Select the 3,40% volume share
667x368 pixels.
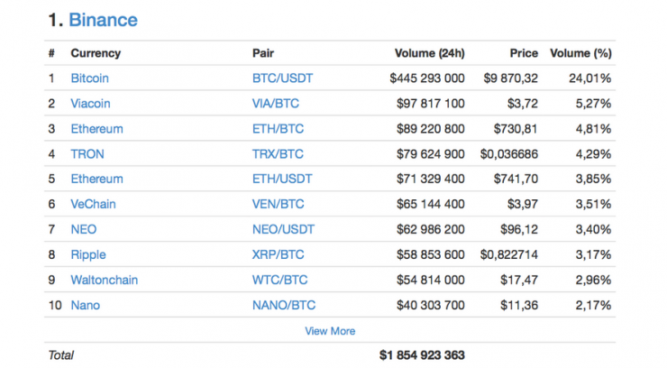[x=593, y=229]
